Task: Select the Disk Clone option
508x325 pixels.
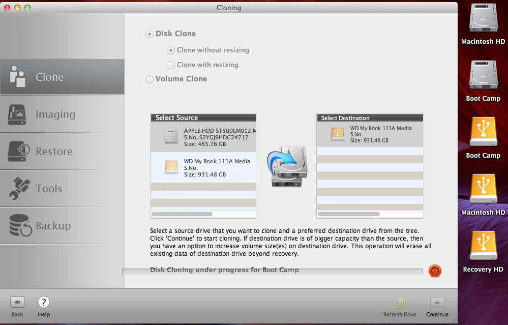Action: click(x=150, y=34)
